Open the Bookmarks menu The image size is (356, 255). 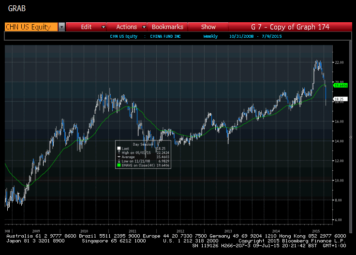pyautogui.click(x=167, y=27)
